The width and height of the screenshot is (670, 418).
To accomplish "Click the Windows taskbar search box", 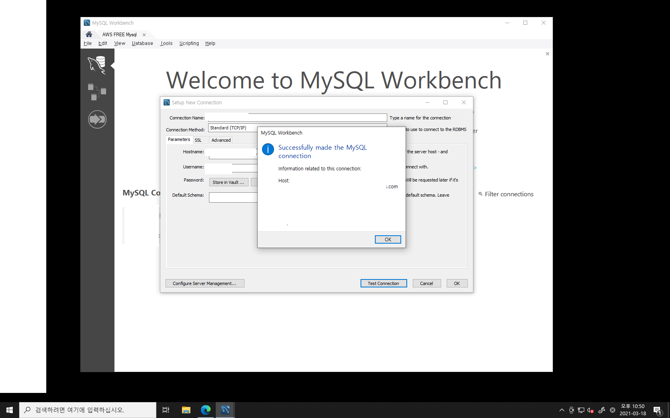I will pyautogui.click(x=88, y=410).
